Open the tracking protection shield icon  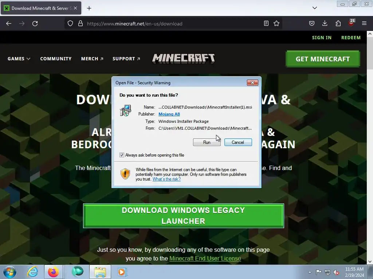[x=70, y=24]
